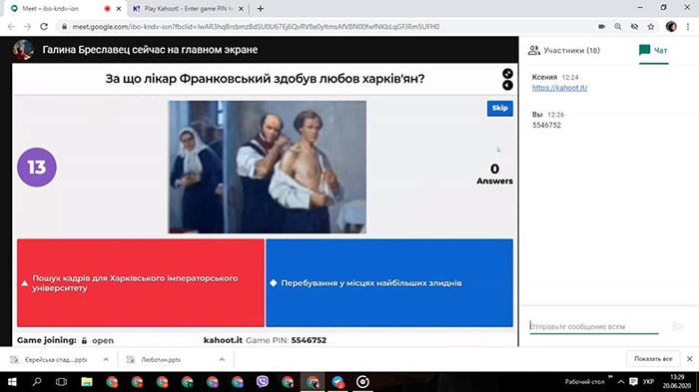This screenshot has height=392, width=699.
Task: Open Telegram from the taskbar
Action: click(x=338, y=382)
